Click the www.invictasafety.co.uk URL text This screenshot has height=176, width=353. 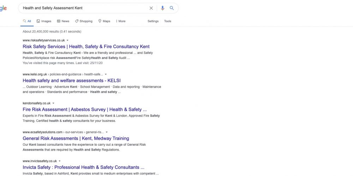click(40, 161)
